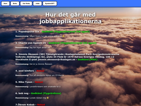
Task: Select the 'Godkänd (Flygvärdinna)' status
Action: coord(46,93)
